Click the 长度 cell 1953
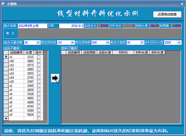The image size is (186, 136). [x=29, y=73]
